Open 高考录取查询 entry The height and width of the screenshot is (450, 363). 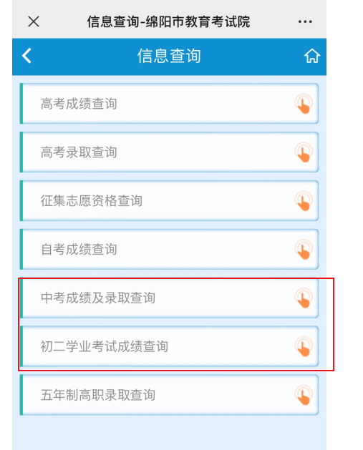point(169,152)
